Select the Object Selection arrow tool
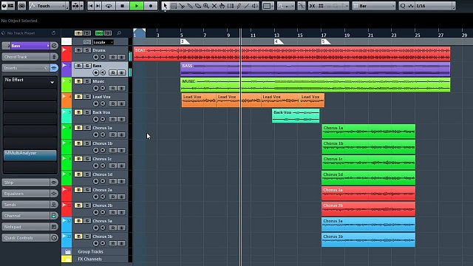Image resolution: width=473 pixels, height=266 pixels. pos(165,6)
